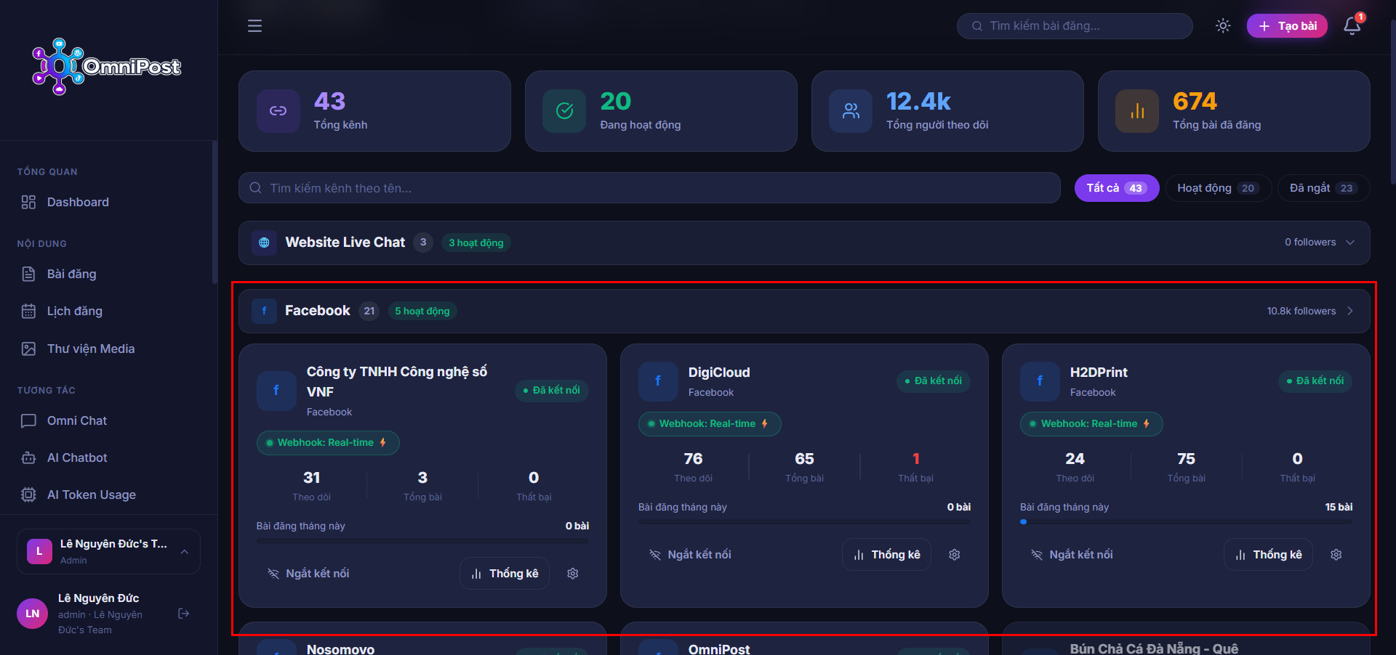Click the search icon in the channel search bar
1396x655 pixels.
tap(255, 188)
